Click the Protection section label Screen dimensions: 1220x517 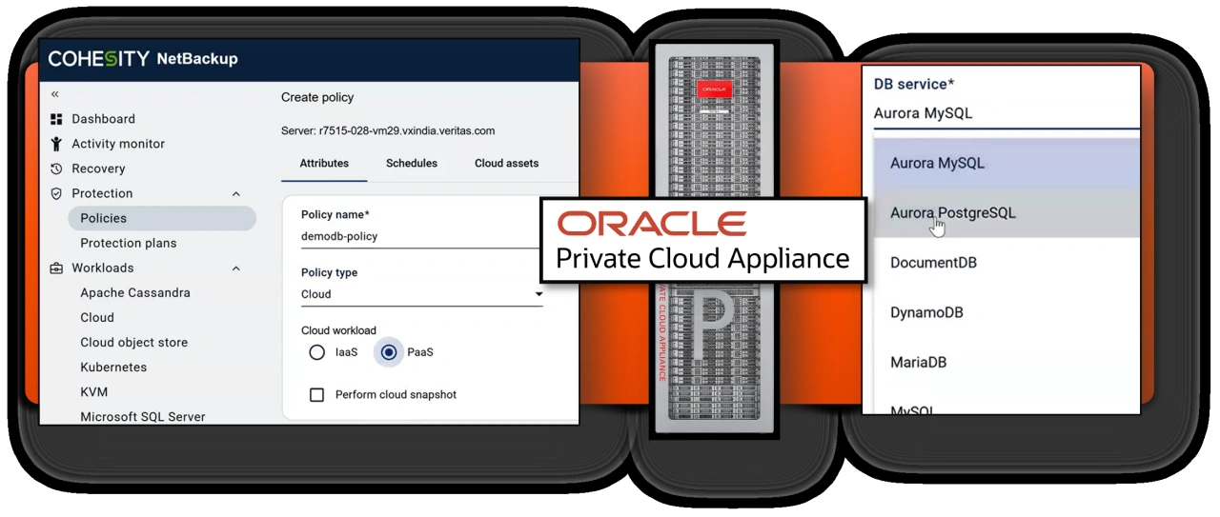point(102,193)
